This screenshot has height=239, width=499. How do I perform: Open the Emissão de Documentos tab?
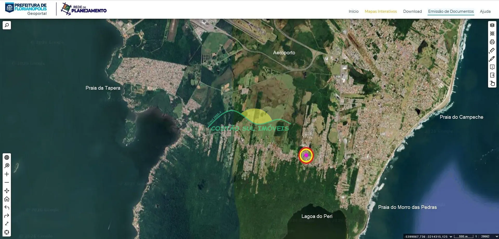click(x=451, y=11)
